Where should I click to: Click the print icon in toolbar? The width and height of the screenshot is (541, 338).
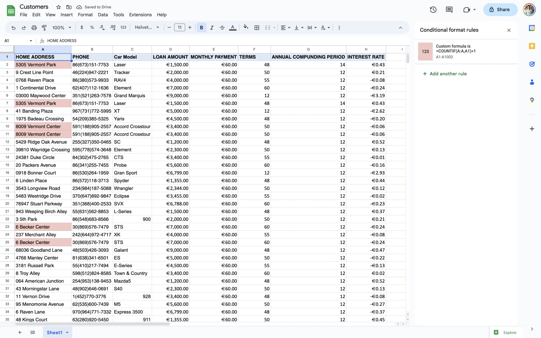click(x=34, y=27)
